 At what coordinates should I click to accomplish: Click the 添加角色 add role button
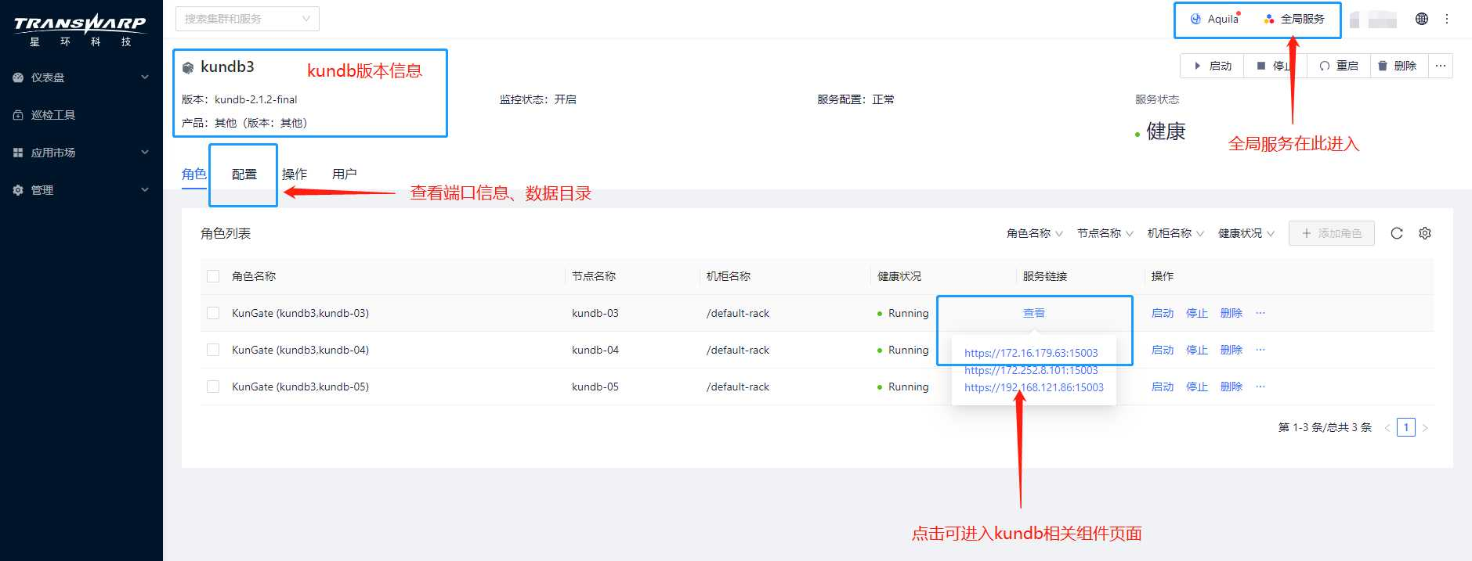[x=1332, y=233]
